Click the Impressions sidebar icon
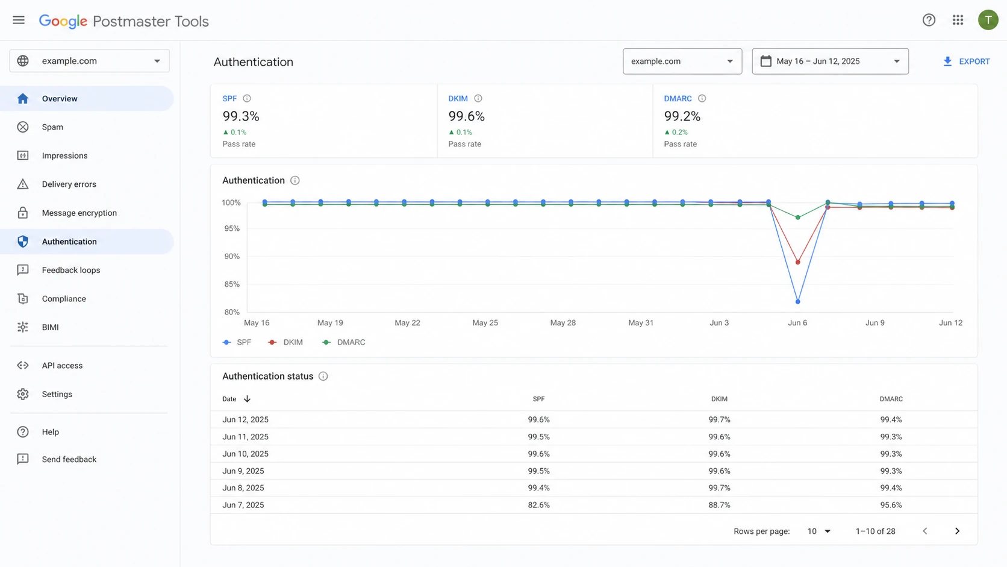This screenshot has height=567, width=1007. tap(23, 155)
